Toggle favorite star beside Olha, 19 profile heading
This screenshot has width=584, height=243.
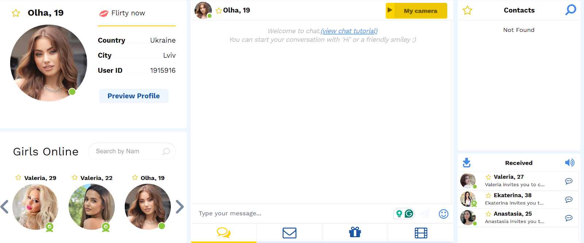[16, 13]
